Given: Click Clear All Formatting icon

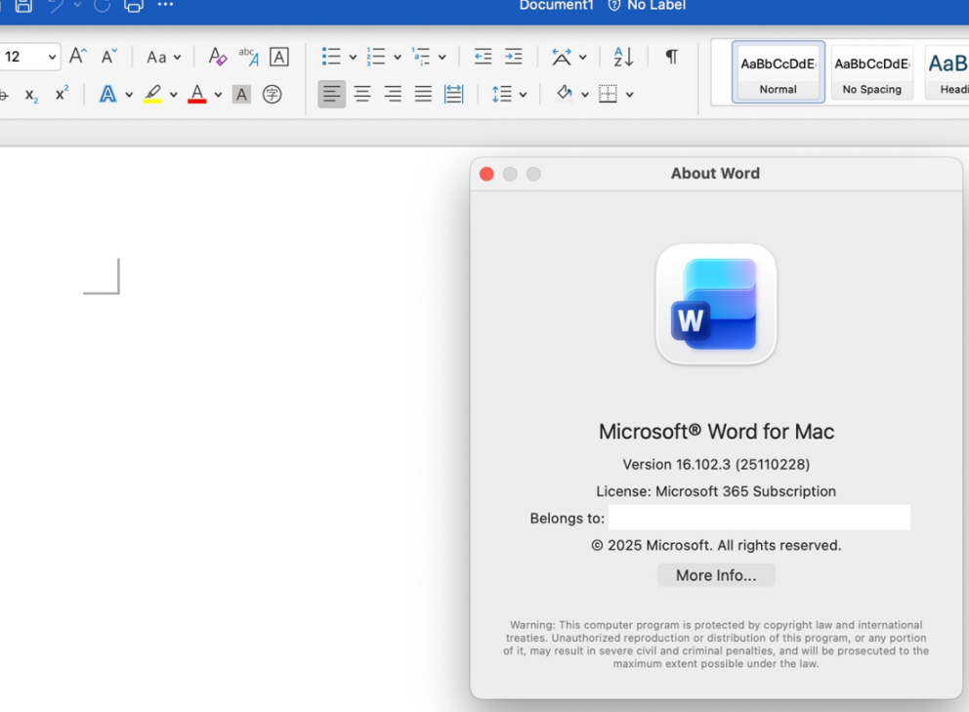Looking at the screenshot, I should 217,57.
